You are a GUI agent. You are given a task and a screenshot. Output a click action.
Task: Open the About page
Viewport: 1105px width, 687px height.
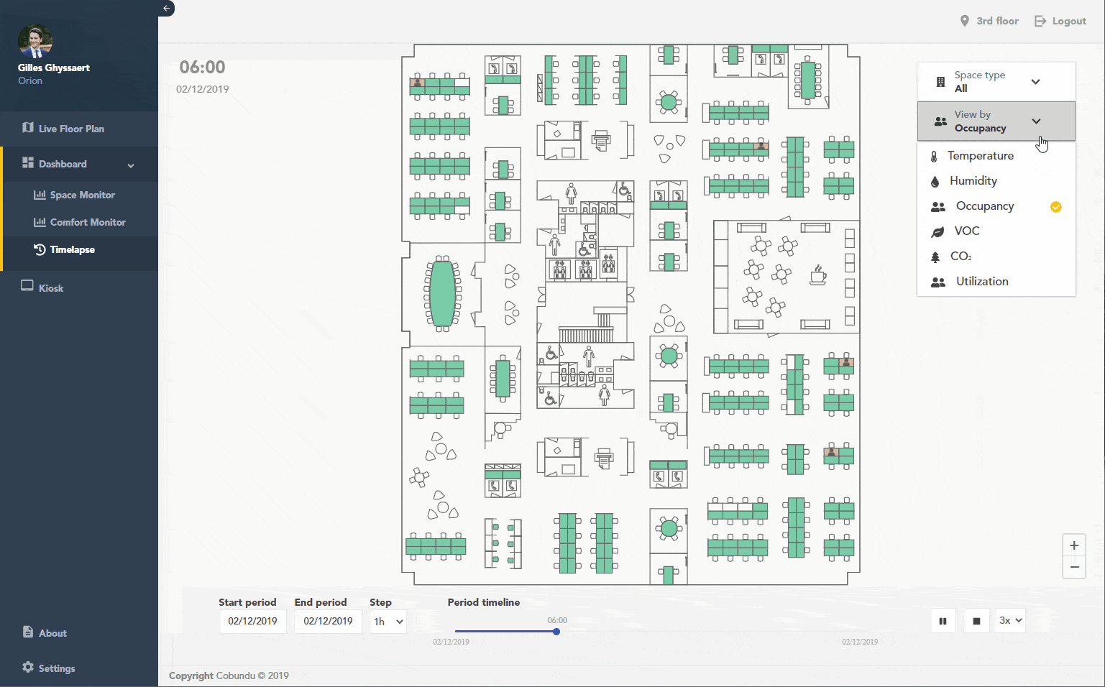tap(52, 633)
